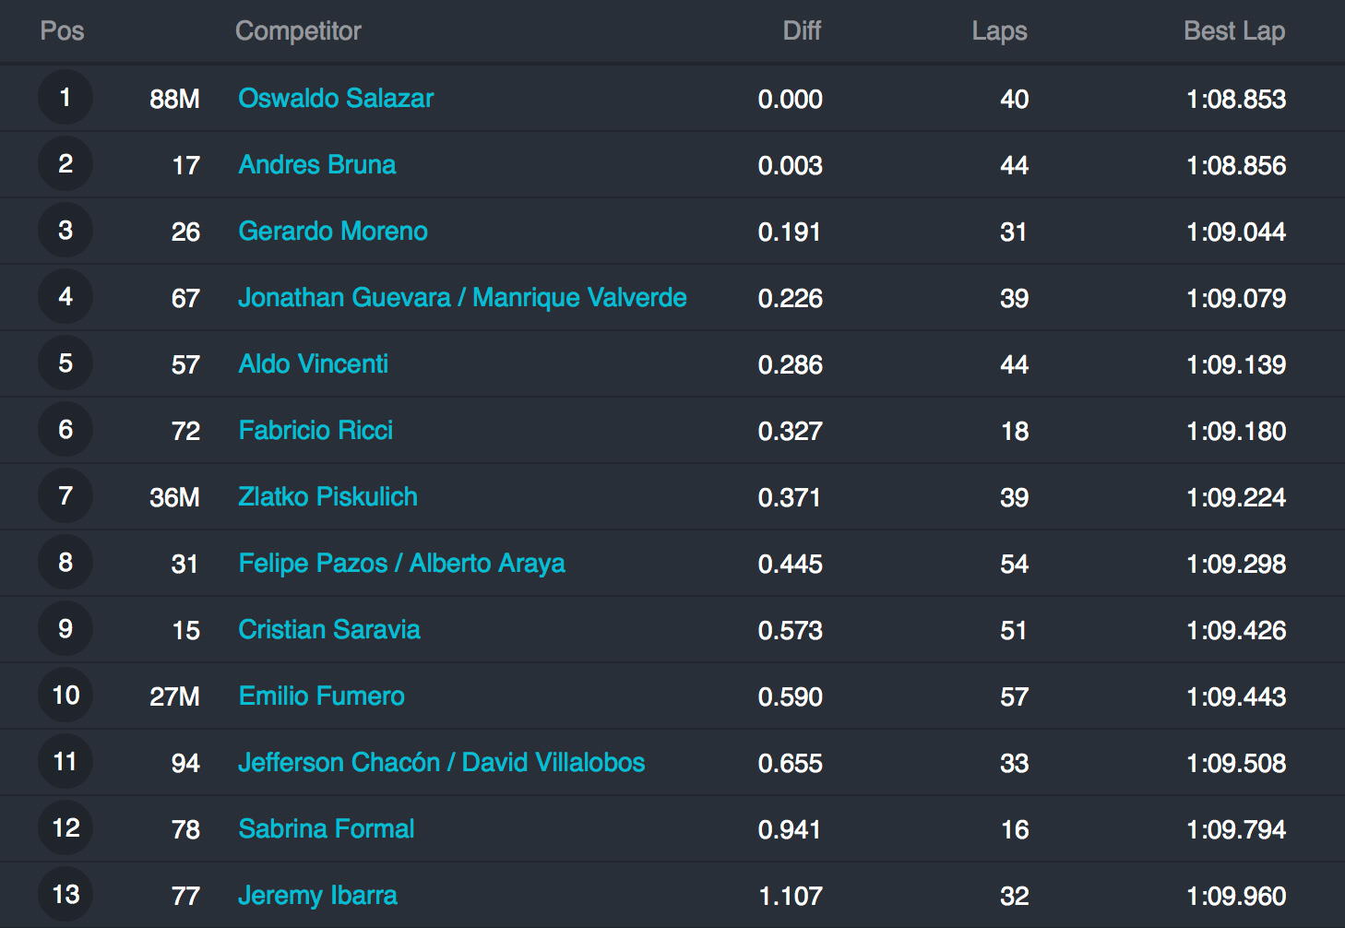The image size is (1345, 928).
Task: Open Jeremy Ibarra competitor link
Action: tap(317, 895)
